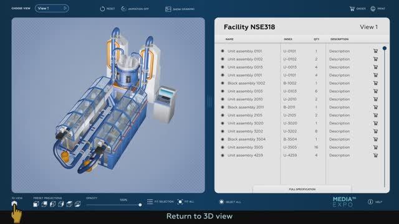Toggle bullet selector for Unit assembly 0013
The width and height of the screenshot is (399, 224).
(x=223, y=67)
